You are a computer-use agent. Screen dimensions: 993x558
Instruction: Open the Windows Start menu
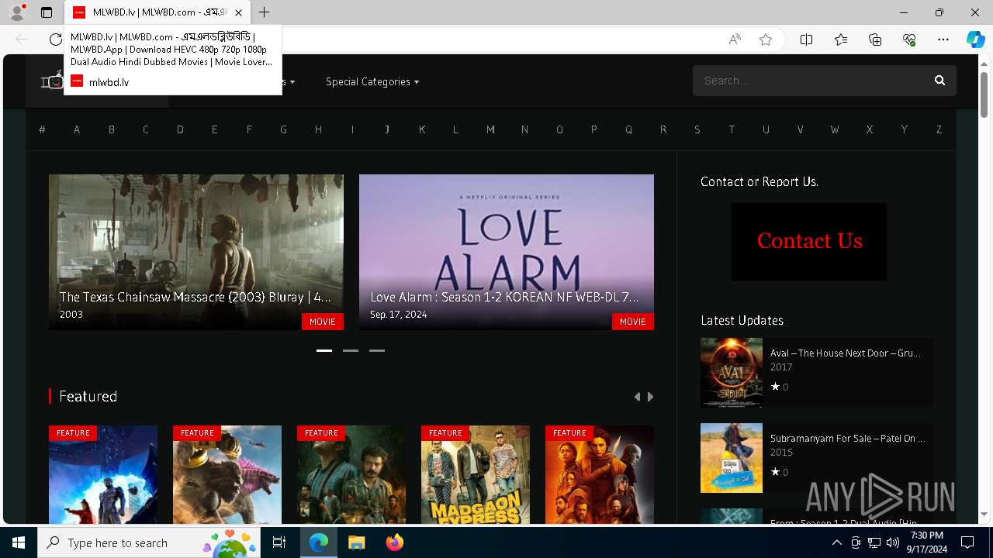pyautogui.click(x=19, y=542)
